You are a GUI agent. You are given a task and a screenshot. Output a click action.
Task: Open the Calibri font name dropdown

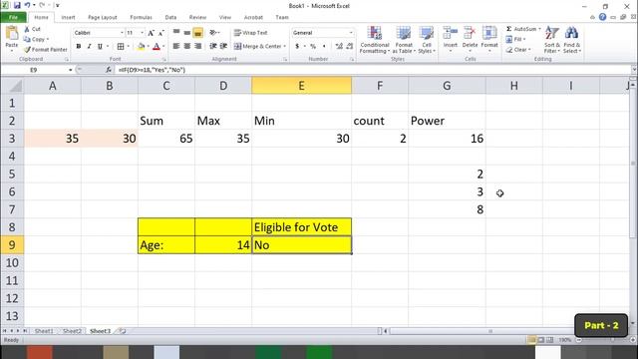coord(122,33)
